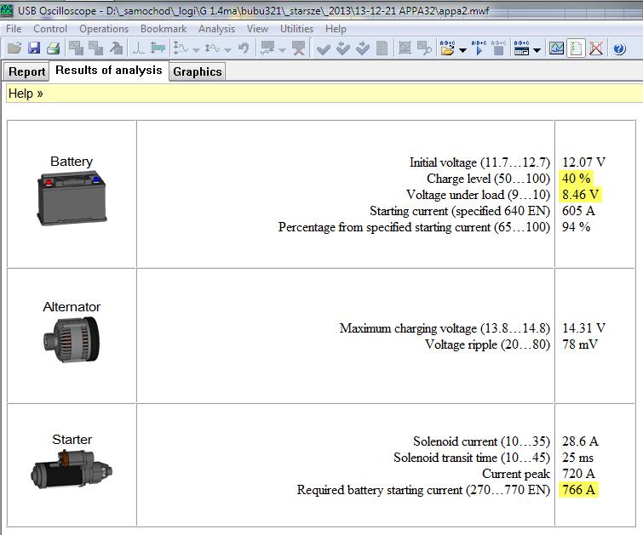Switch to the Graphics tab
This screenshot has height=535, width=643.
(198, 71)
